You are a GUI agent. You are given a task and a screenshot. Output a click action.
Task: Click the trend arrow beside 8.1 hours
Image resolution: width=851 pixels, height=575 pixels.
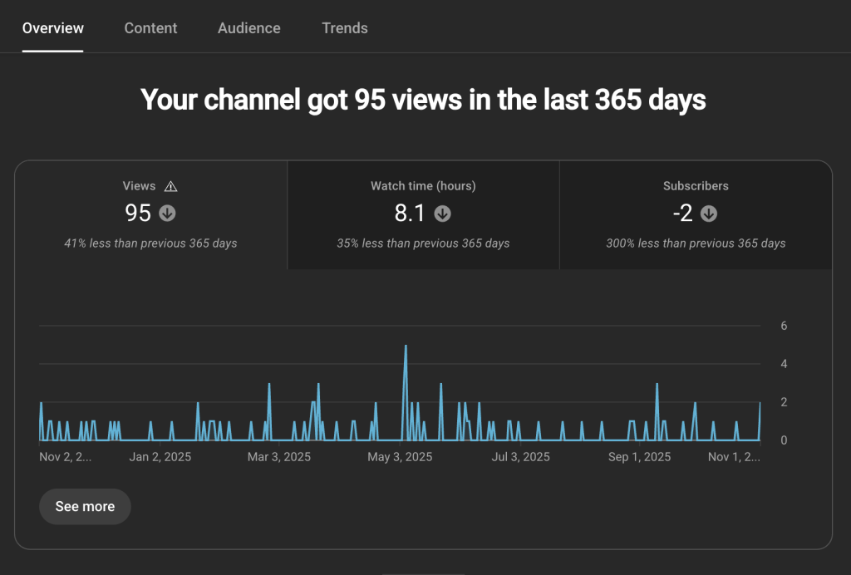pos(443,214)
